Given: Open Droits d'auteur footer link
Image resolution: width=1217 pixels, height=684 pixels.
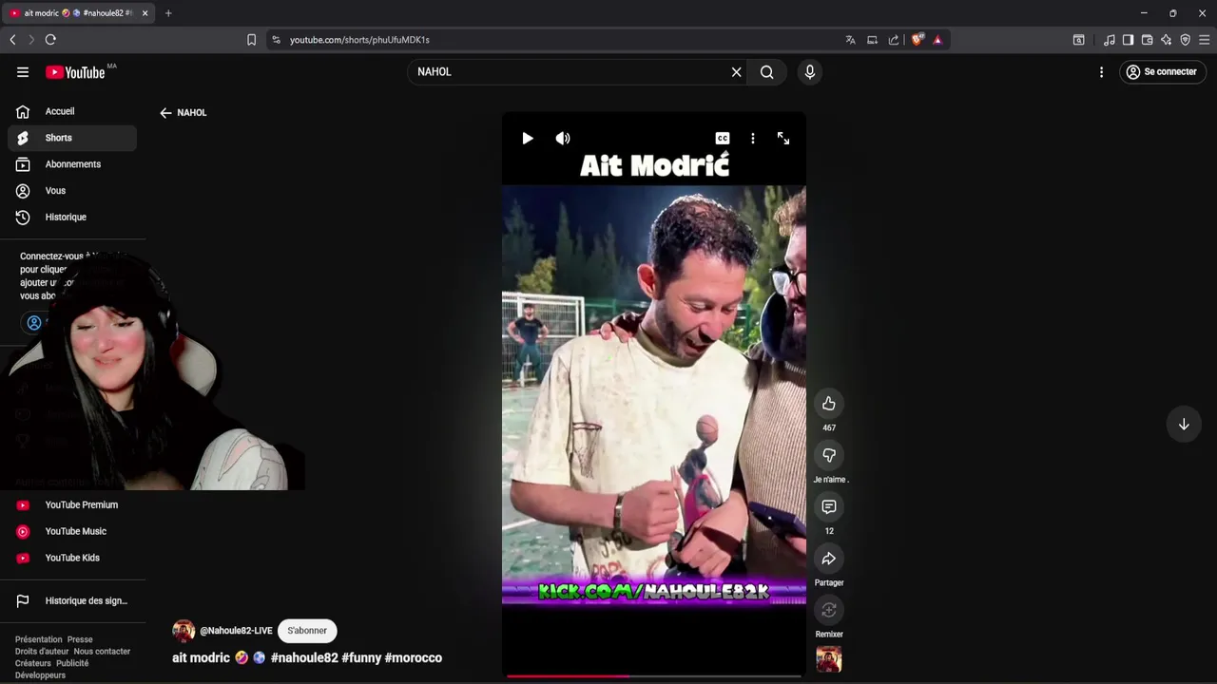Looking at the screenshot, I should [x=42, y=652].
